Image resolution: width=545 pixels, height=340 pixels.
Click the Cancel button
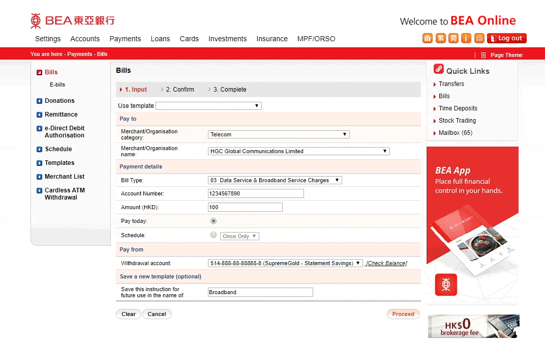157,314
